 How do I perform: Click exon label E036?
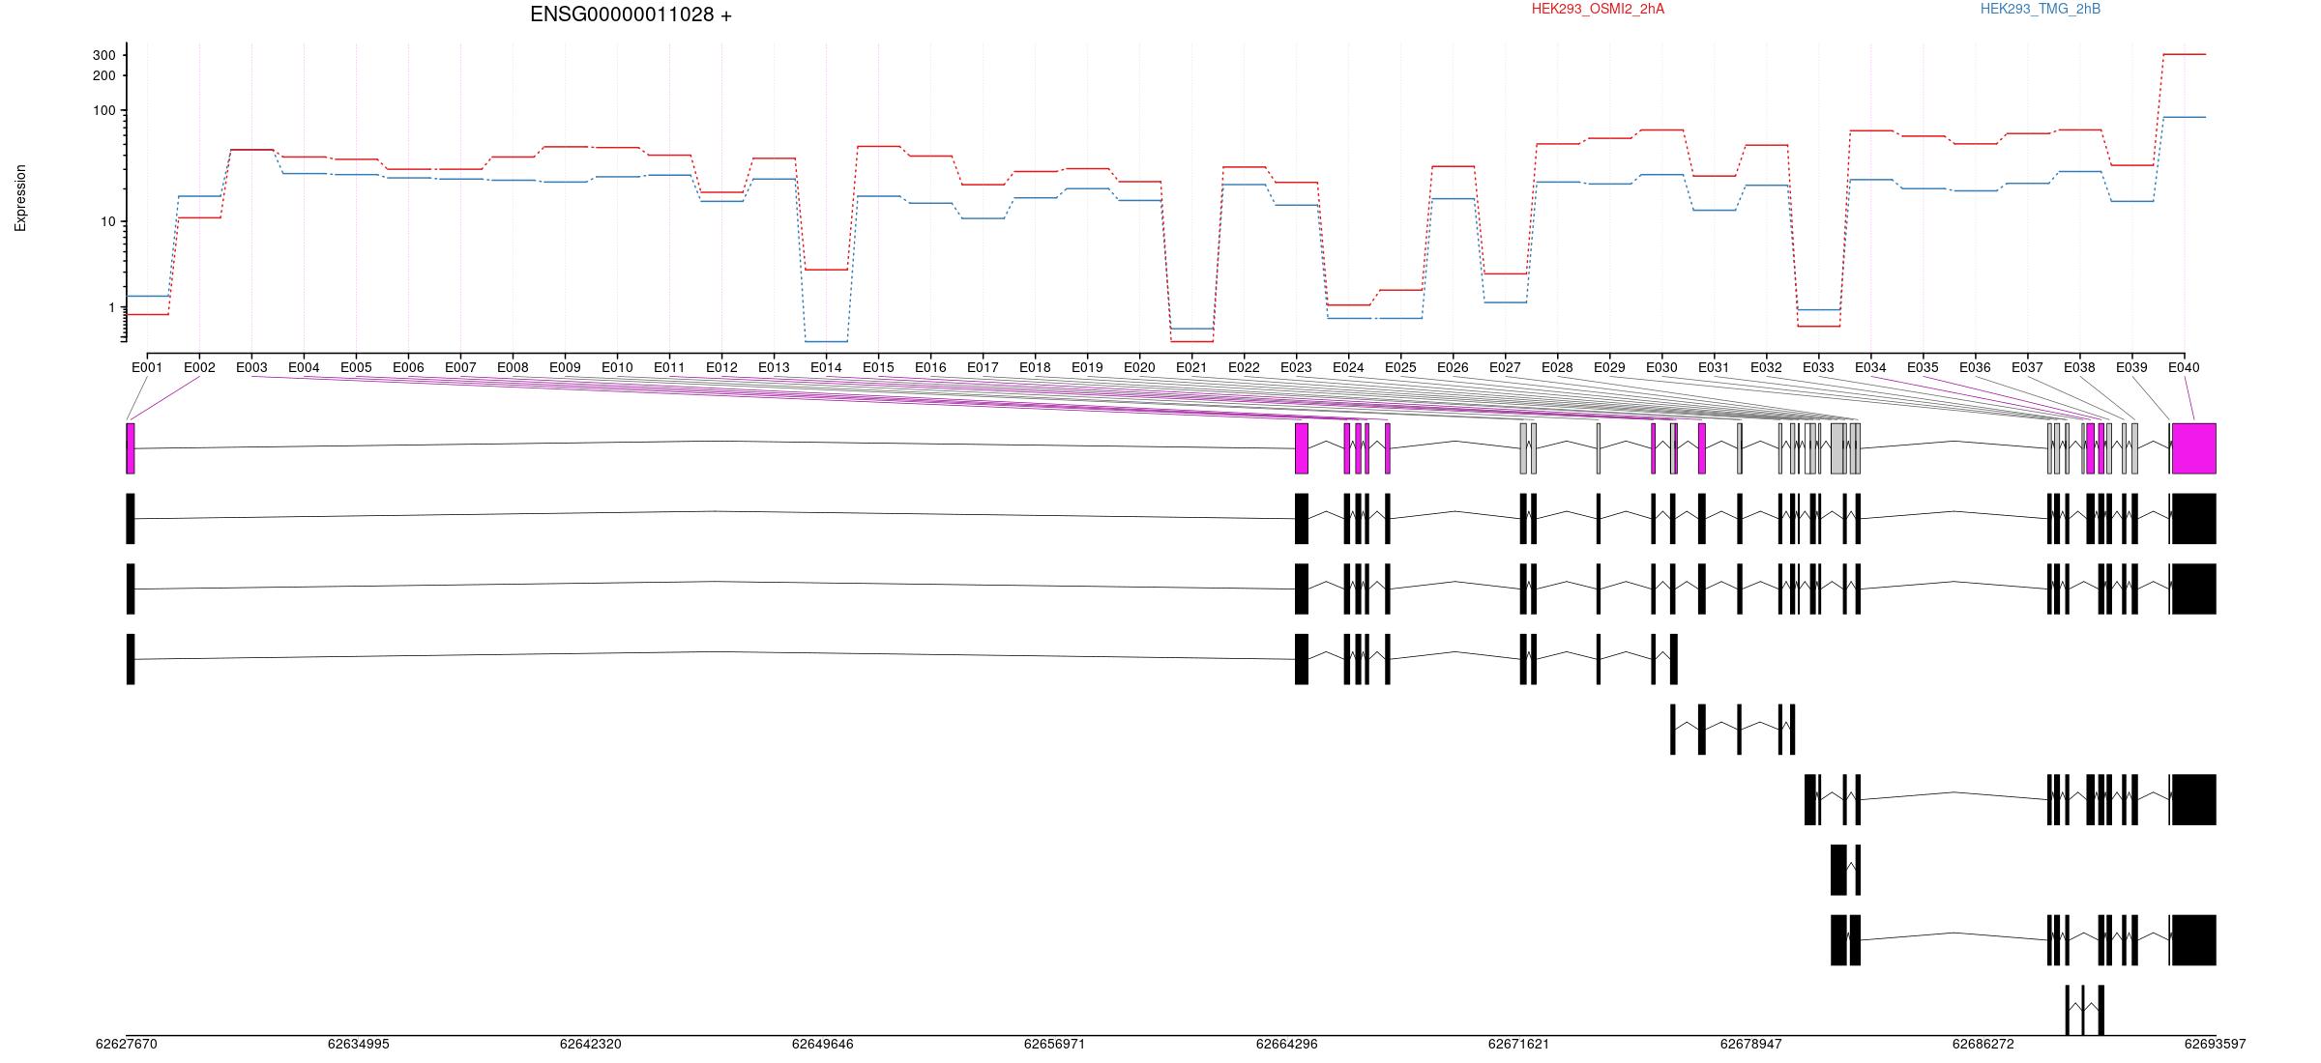[x=1975, y=367]
